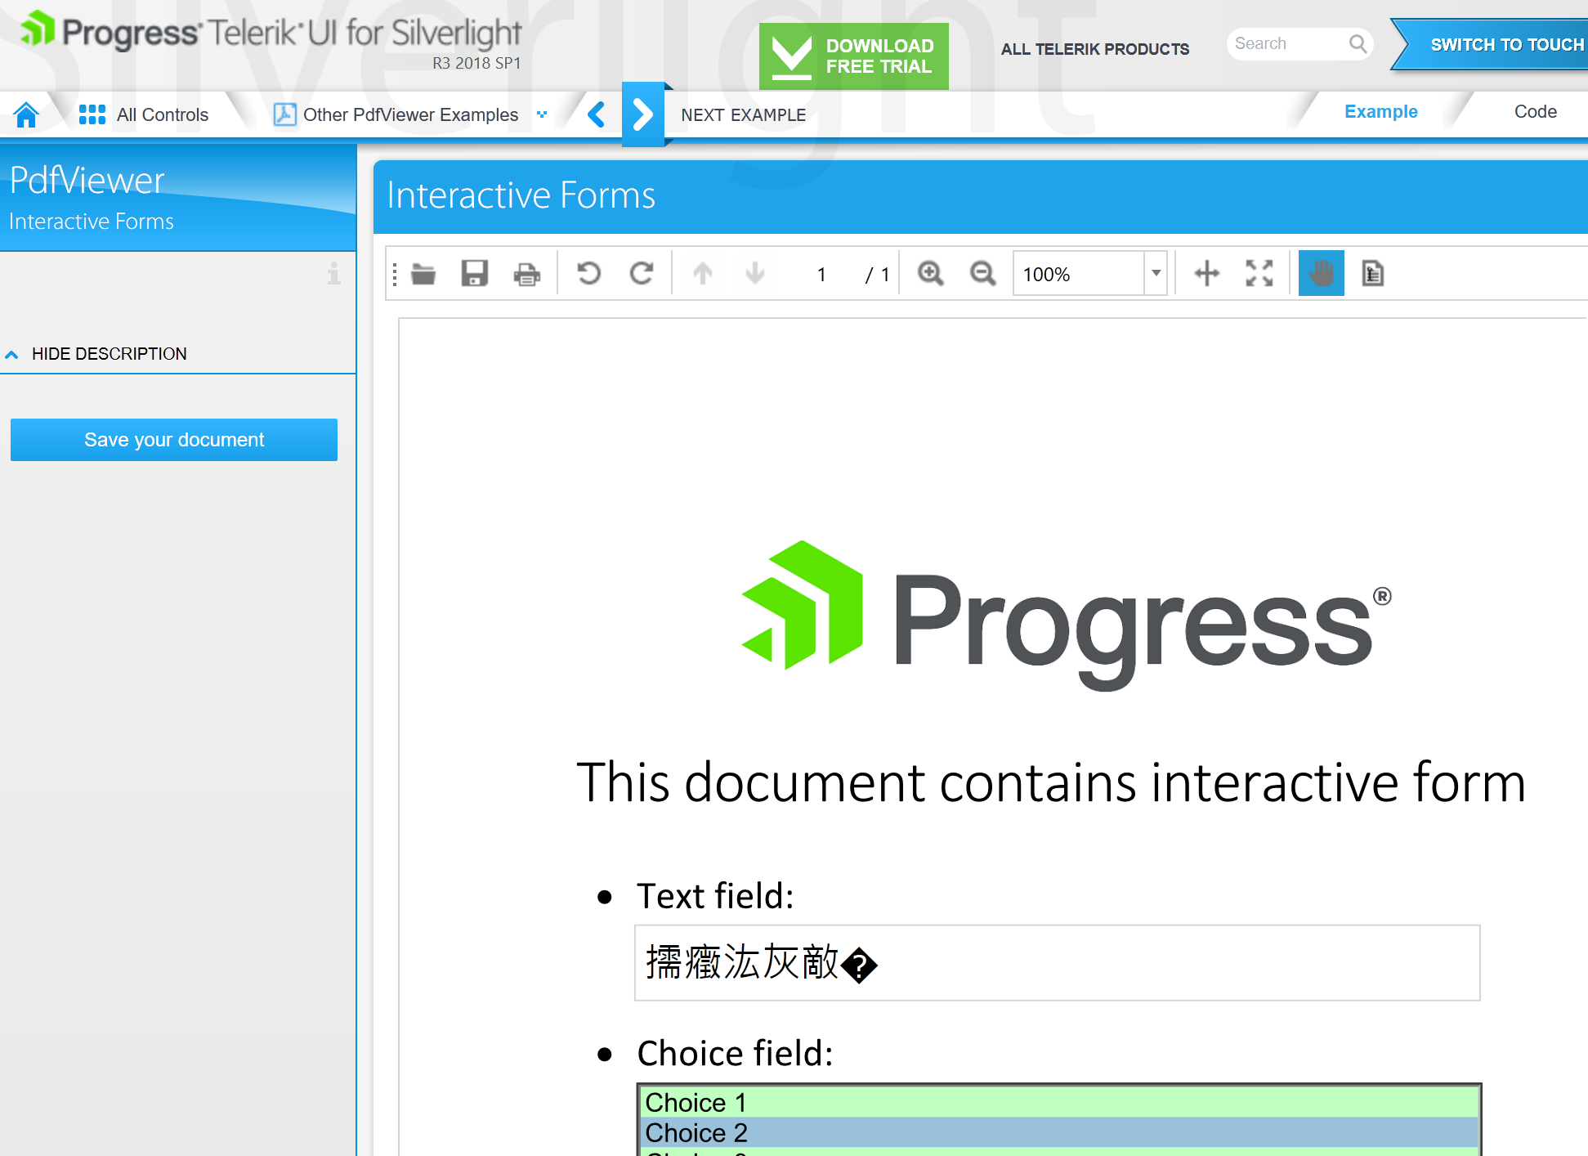The width and height of the screenshot is (1588, 1156).
Task: Click the Save your document button
Action: (174, 440)
